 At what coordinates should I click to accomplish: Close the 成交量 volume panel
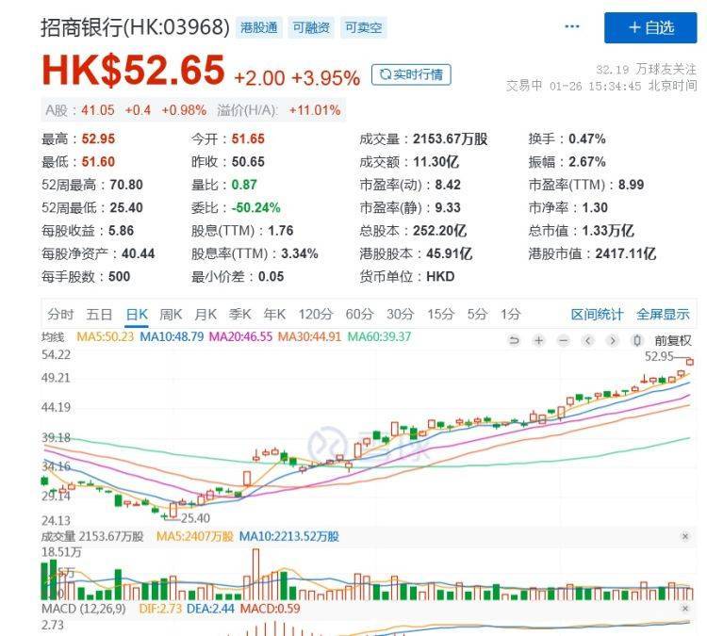[x=685, y=536]
